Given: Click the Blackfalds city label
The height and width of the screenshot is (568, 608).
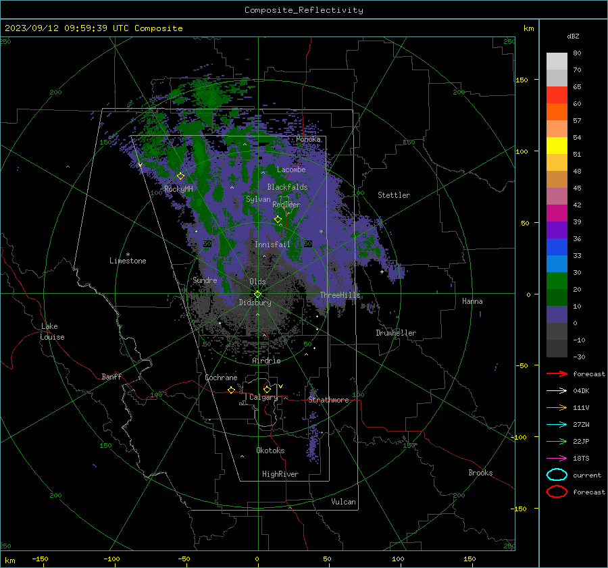Looking at the screenshot, I should click(x=287, y=187).
